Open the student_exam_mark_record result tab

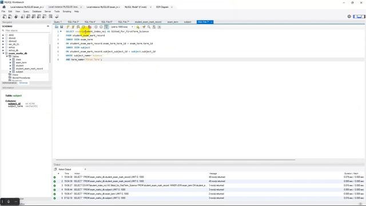pos(148,22)
